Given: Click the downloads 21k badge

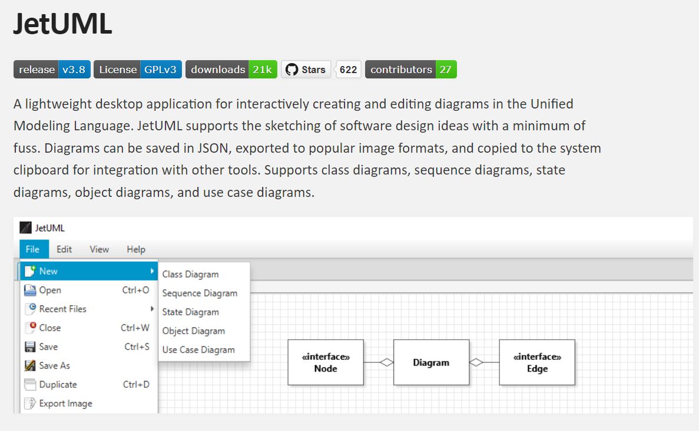Looking at the screenshot, I should pos(231,70).
